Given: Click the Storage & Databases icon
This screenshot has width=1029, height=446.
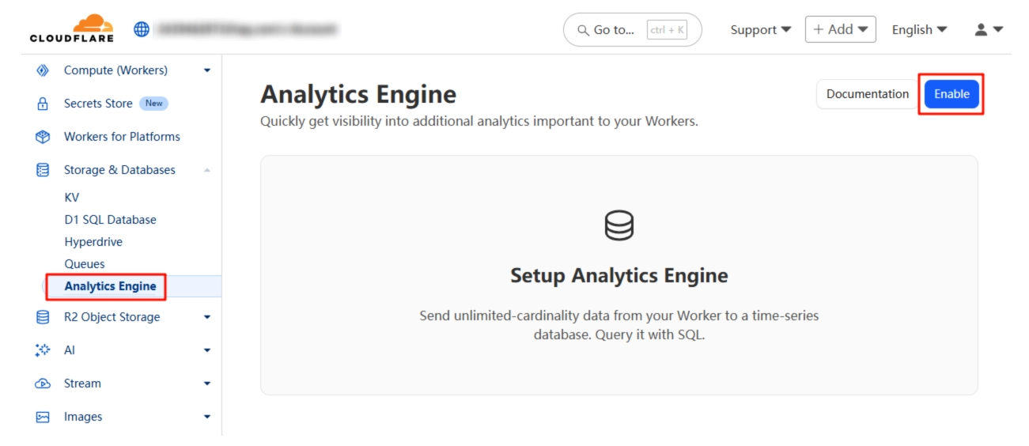Looking at the screenshot, I should (x=43, y=170).
